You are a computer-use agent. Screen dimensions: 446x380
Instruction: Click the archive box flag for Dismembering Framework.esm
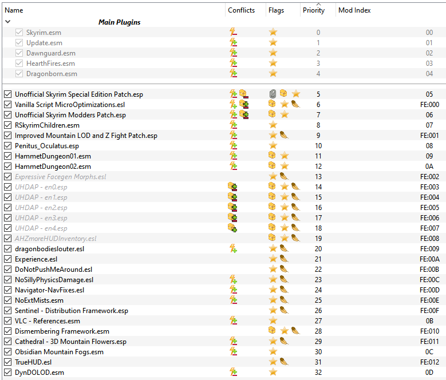[x=272, y=330]
